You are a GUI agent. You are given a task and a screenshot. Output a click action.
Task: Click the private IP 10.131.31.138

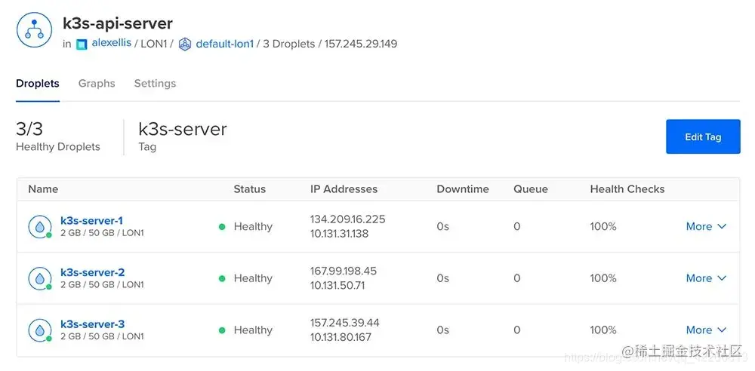(x=339, y=234)
